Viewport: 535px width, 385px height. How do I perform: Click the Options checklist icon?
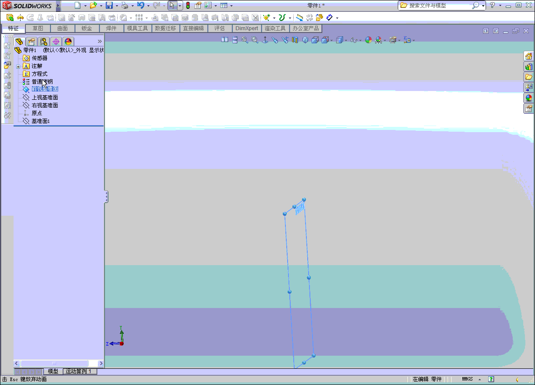point(208,5)
